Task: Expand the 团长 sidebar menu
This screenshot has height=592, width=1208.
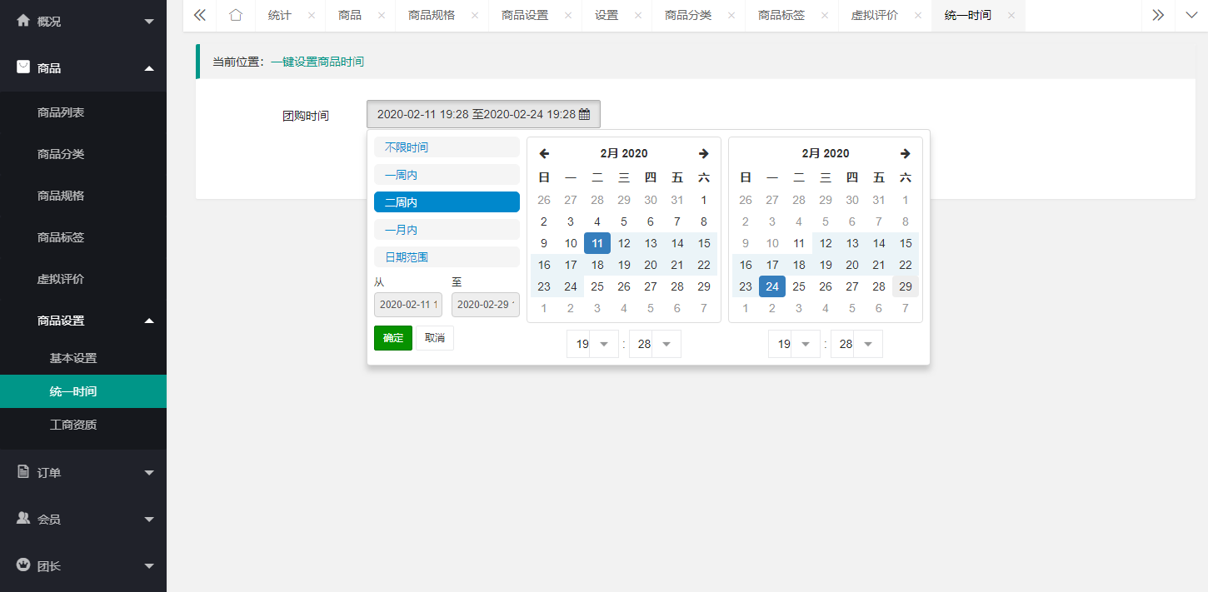Action: coord(83,565)
